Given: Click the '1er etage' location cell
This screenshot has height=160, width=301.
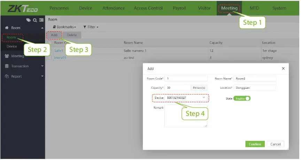Looking at the screenshot, I should coord(269,50).
